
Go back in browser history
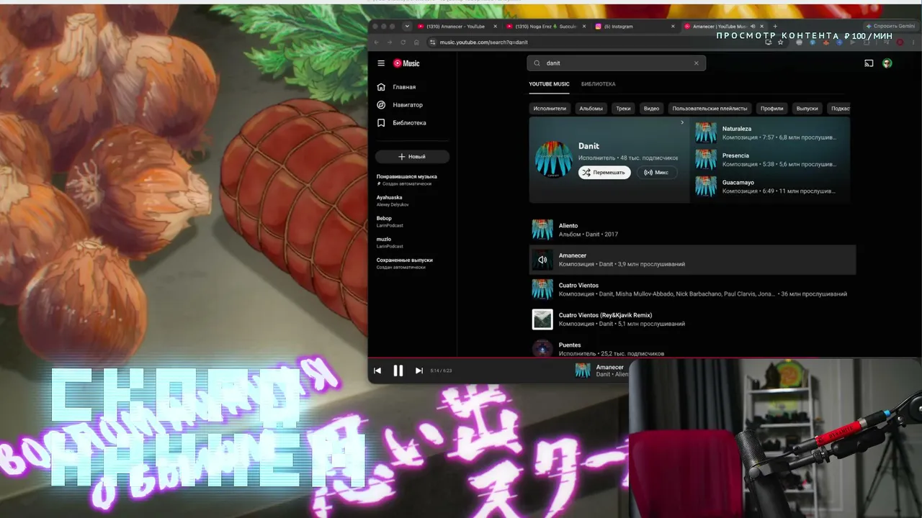pos(376,42)
